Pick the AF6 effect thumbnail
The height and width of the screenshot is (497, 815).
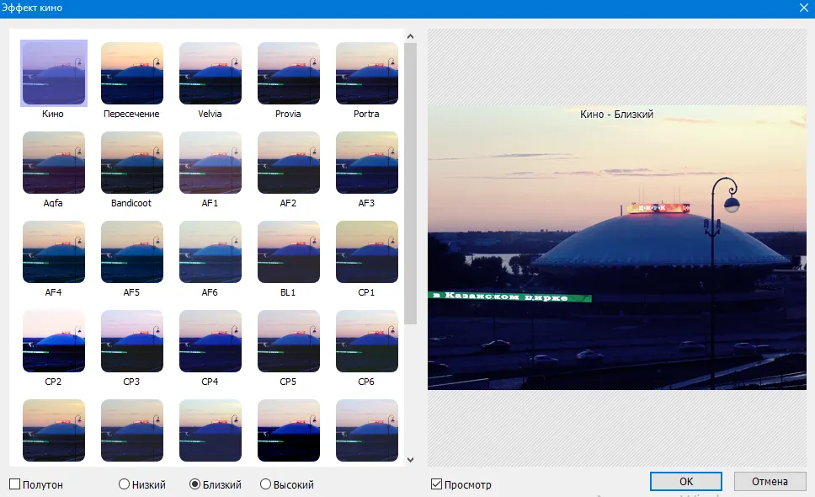coord(210,252)
